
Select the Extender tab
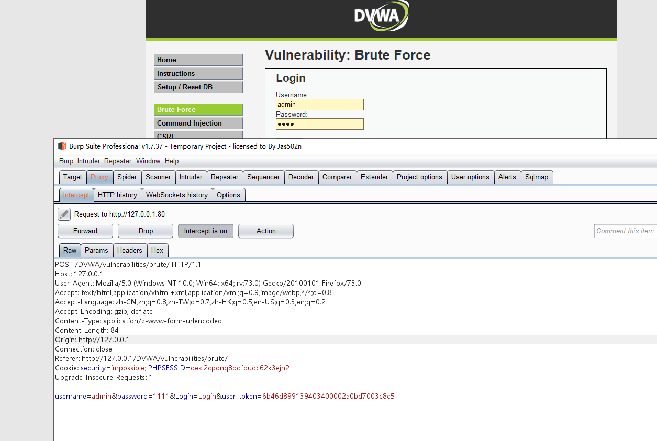pyautogui.click(x=374, y=177)
